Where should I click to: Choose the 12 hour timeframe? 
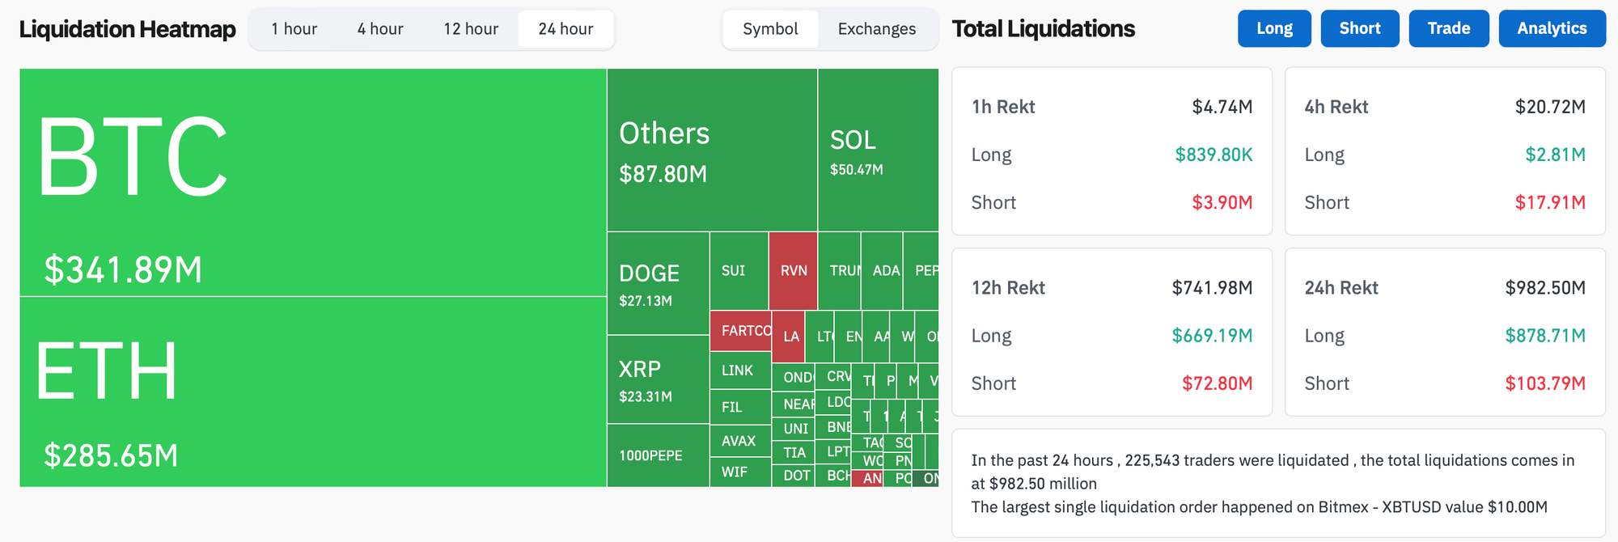[x=471, y=29]
